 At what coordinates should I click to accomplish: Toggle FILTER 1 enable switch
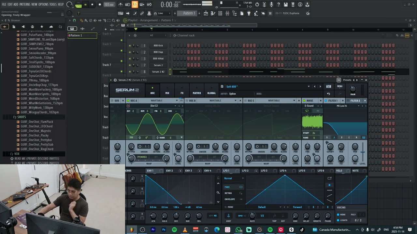326,101
